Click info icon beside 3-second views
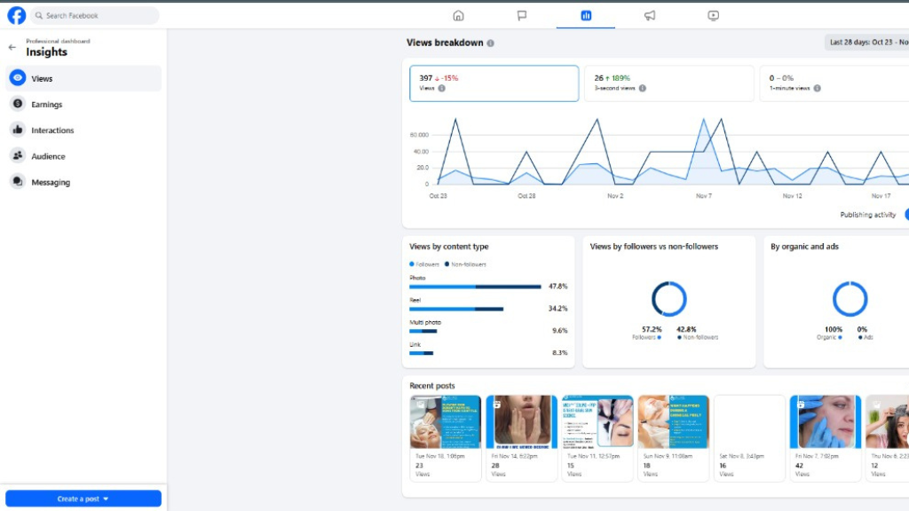The image size is (909, 511). [643, 89]
